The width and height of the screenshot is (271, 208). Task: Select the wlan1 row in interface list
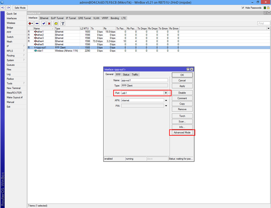click(x=40, y=51)
